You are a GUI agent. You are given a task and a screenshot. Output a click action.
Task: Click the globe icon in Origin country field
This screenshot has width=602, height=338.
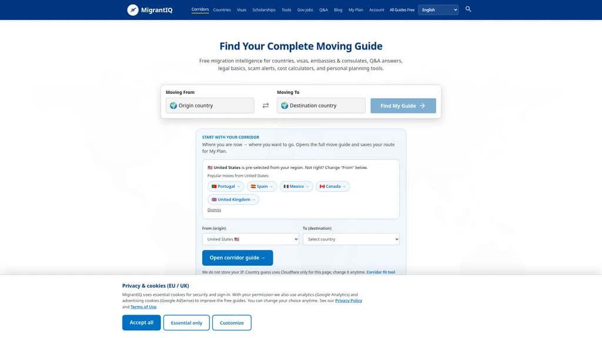[x=173, y=106]
